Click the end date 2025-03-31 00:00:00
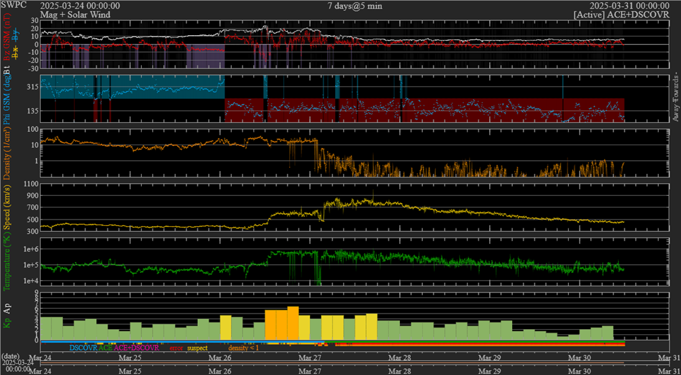Viewport: 681px width, 375px height. [630, 5]
